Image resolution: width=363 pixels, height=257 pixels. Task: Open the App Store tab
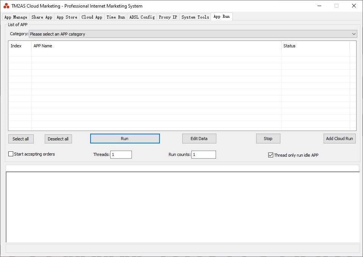(x=67, y=17)
